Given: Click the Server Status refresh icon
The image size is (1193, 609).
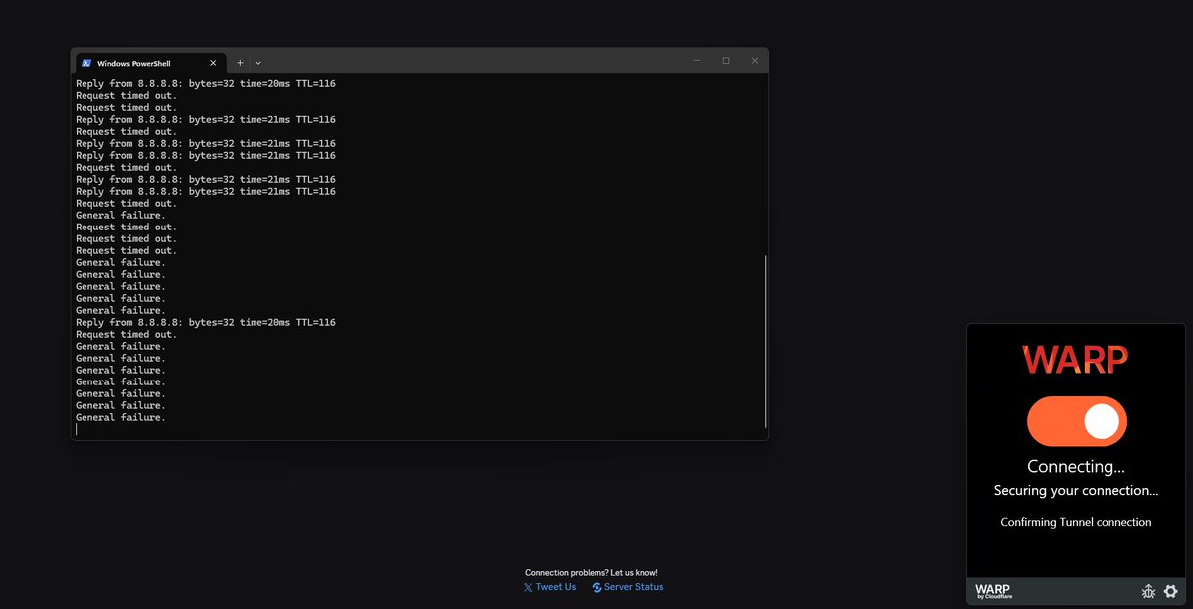Looking at the screenshot, I should point(596,587).
